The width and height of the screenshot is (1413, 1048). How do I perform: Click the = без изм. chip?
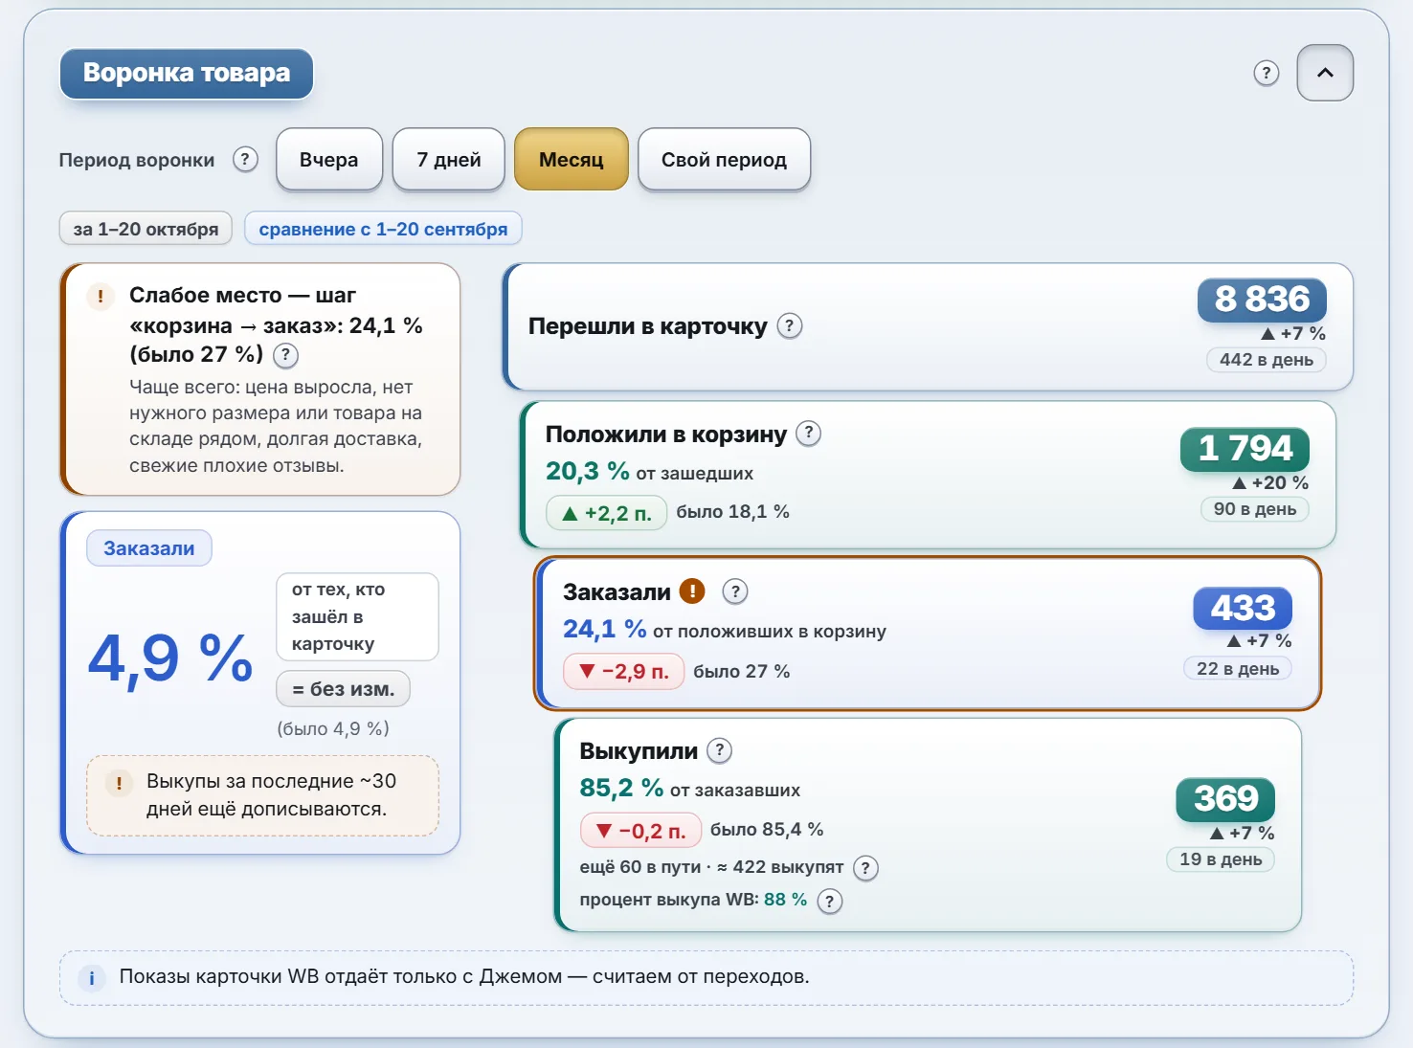(343, 689)
